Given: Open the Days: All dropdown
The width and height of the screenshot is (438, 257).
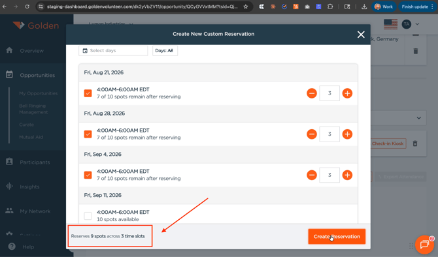Looking at the screenshot, I should 165,50.
